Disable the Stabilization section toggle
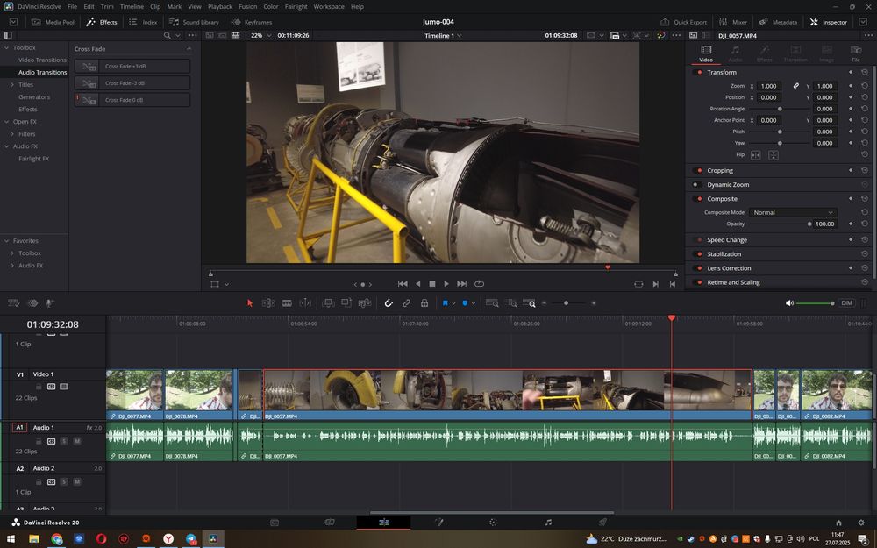 click(x=696, y=254)
